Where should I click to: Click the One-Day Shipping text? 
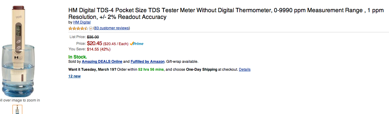coord(202,69)
